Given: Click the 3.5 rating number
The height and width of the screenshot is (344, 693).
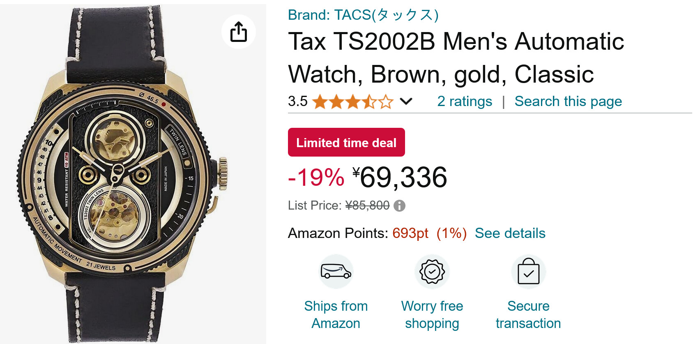Looking at the screenshot, I should pos(297,101).
